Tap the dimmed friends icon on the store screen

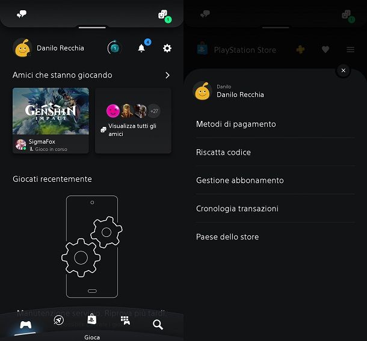click(348, 16)
